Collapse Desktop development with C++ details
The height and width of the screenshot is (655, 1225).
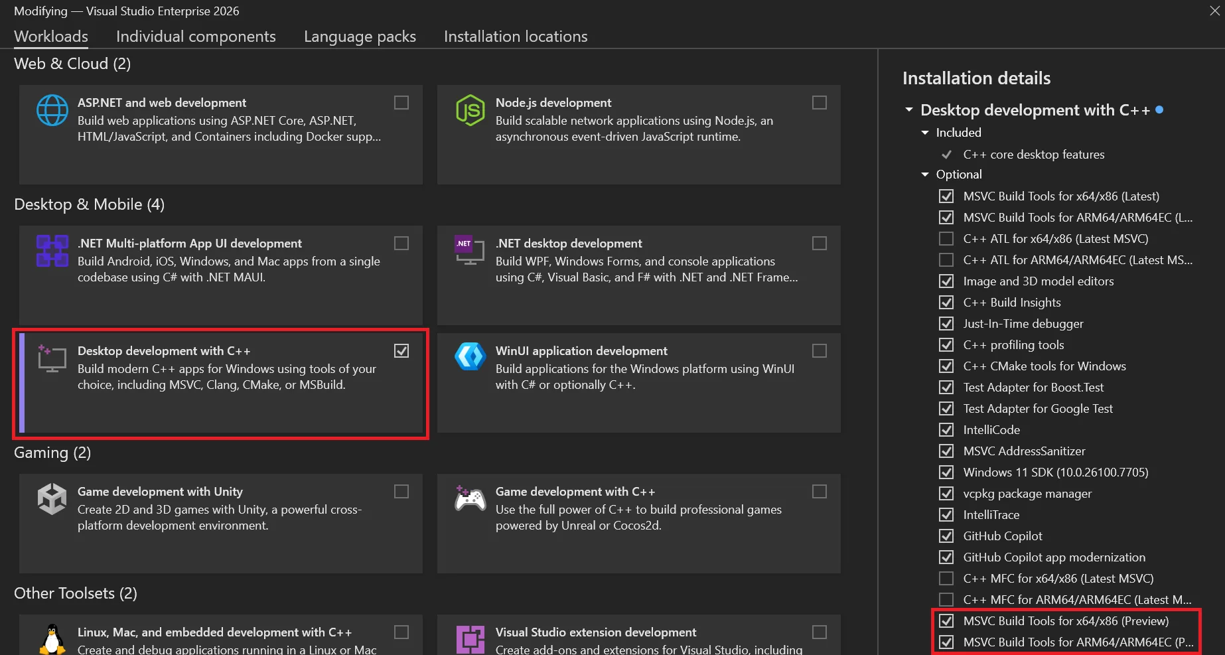pos(908,109)
